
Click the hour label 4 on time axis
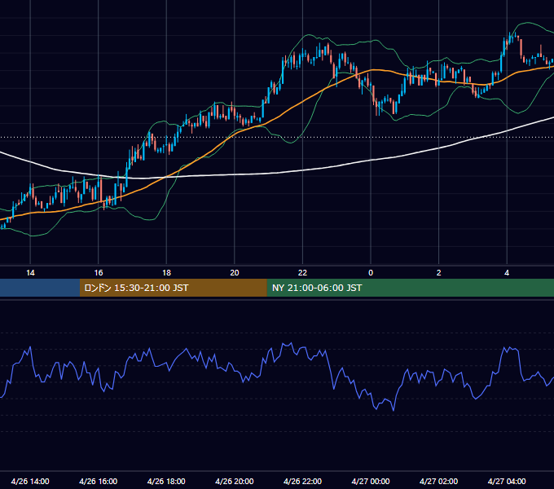point(507,273)
